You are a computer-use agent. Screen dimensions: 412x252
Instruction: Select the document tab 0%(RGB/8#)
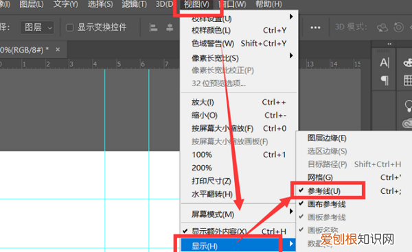pyautogui.click(x=24, y=50)
